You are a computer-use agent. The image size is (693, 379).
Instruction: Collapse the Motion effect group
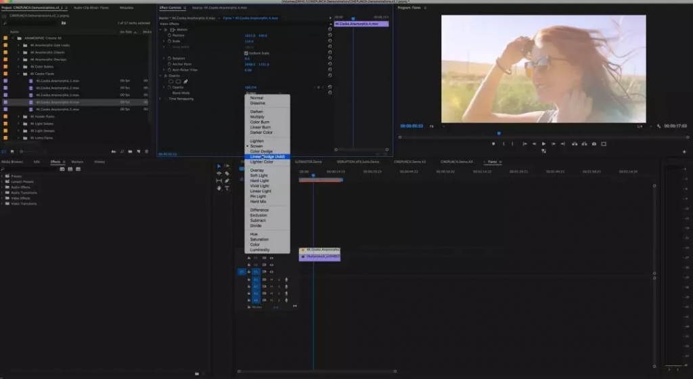161,30
